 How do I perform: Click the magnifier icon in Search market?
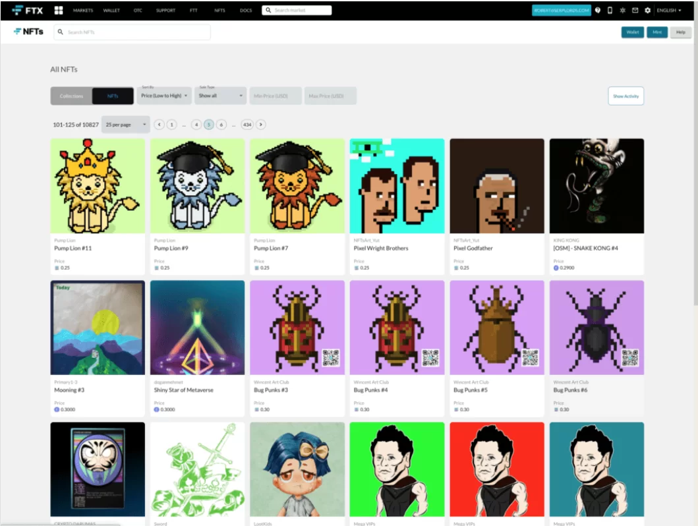pyautogui.click(x=268, y=10)
